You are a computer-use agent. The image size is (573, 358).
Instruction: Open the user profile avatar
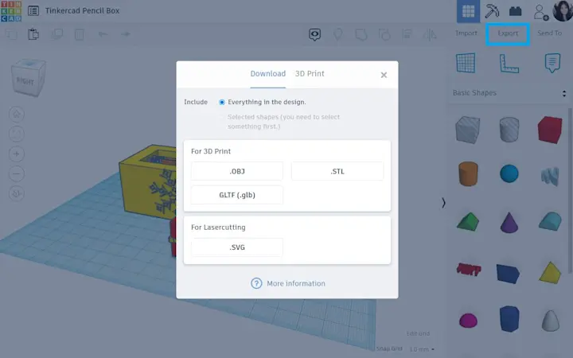pyautogui.click(x=563, y=11)
